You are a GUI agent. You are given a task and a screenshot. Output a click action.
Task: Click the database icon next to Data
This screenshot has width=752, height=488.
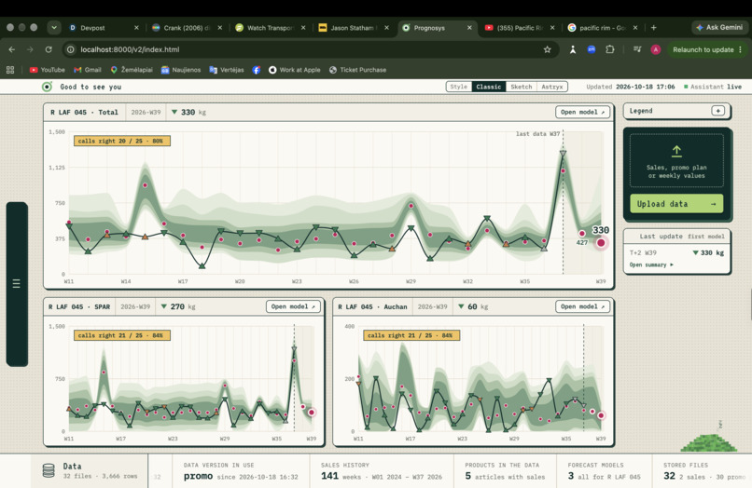coord(49,470)
